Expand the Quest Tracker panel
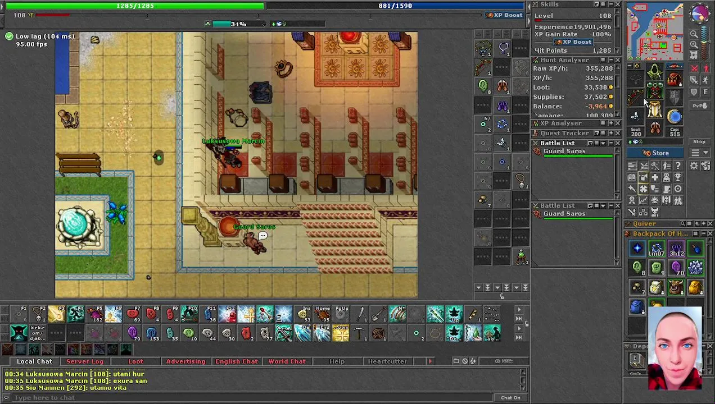This screenshot has height=404, width=715. pos(610,134)
